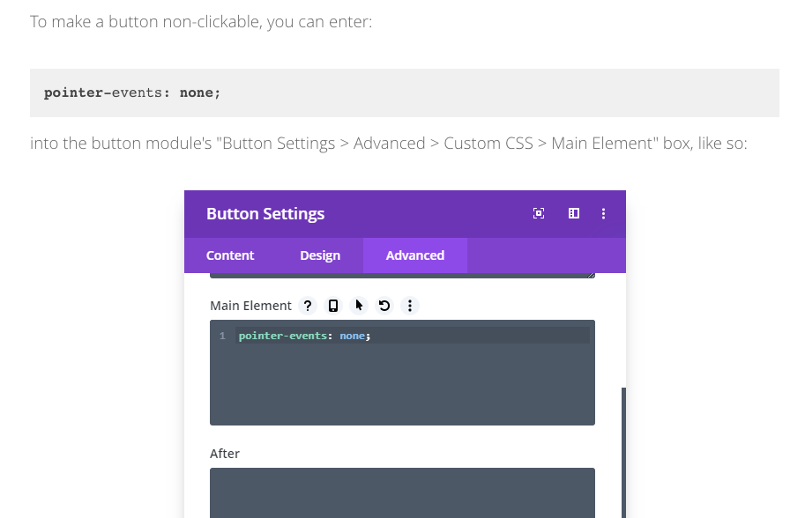This screenshot has width=805, height=518.
Task: Switch to the Design tab
Action: pyautogui.click(x=320, y=255)
